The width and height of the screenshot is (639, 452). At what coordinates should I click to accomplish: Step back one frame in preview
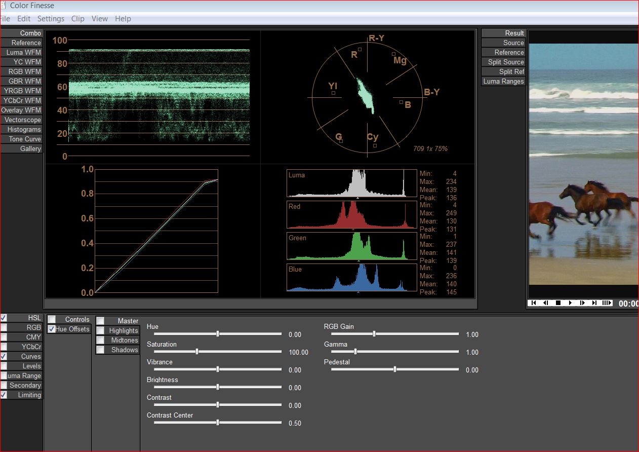coord(546,303)
